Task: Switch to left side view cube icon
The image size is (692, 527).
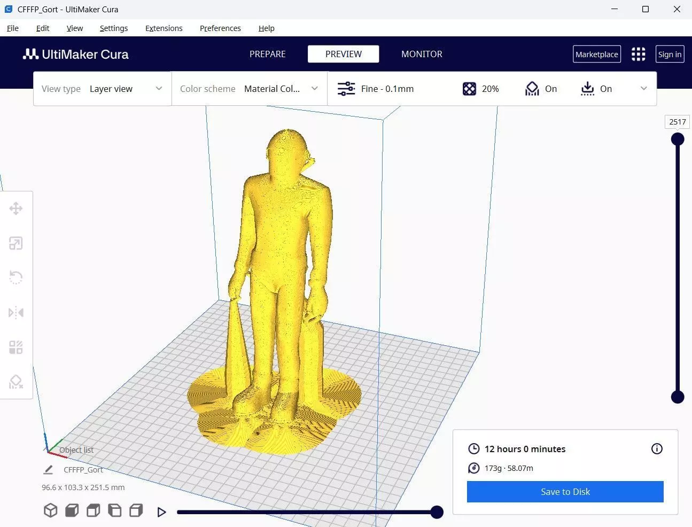Action: pyautogui.click(x=114, y=510)
